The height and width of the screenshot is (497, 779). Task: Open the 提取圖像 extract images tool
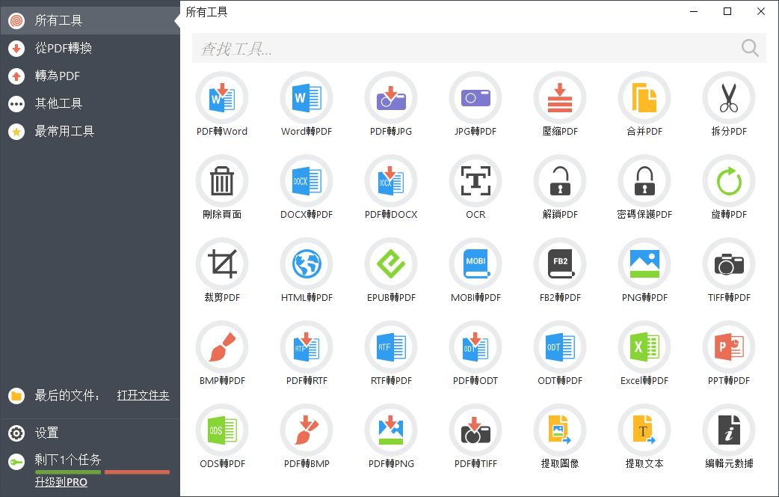tap(559, 430)
